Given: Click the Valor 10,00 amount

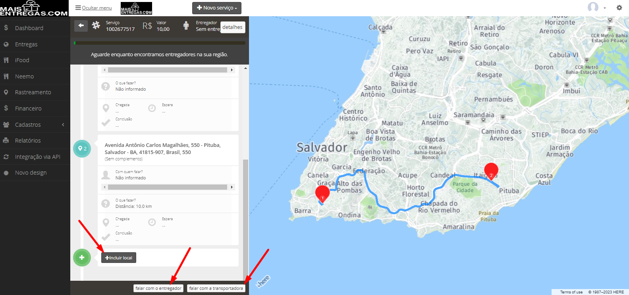Looking at the screenshot, I should tap(163, 29).
